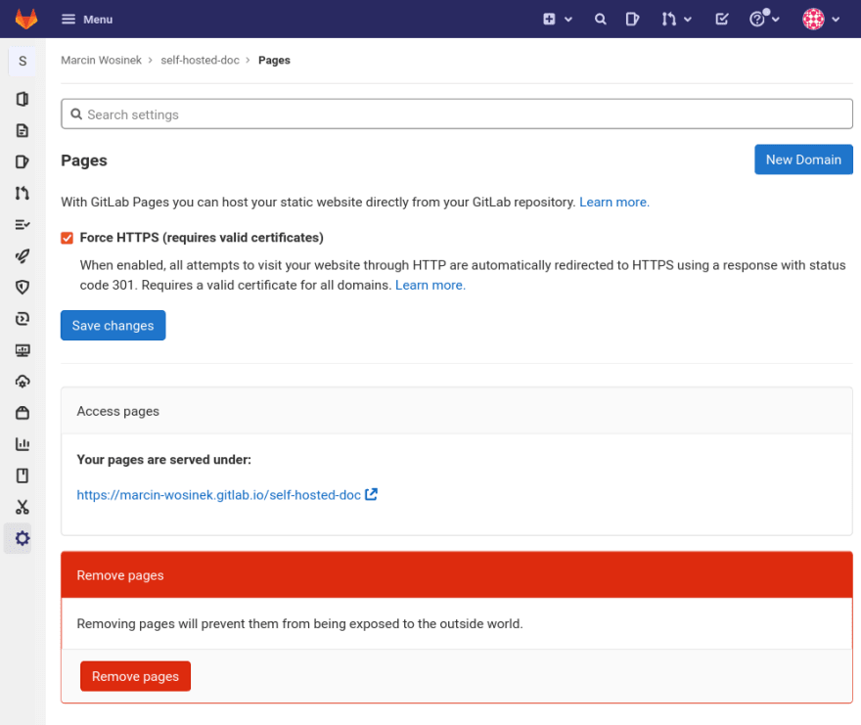
Task: Open CI/CD rocket sidebar icon
Action: click(x=23, y=255)
